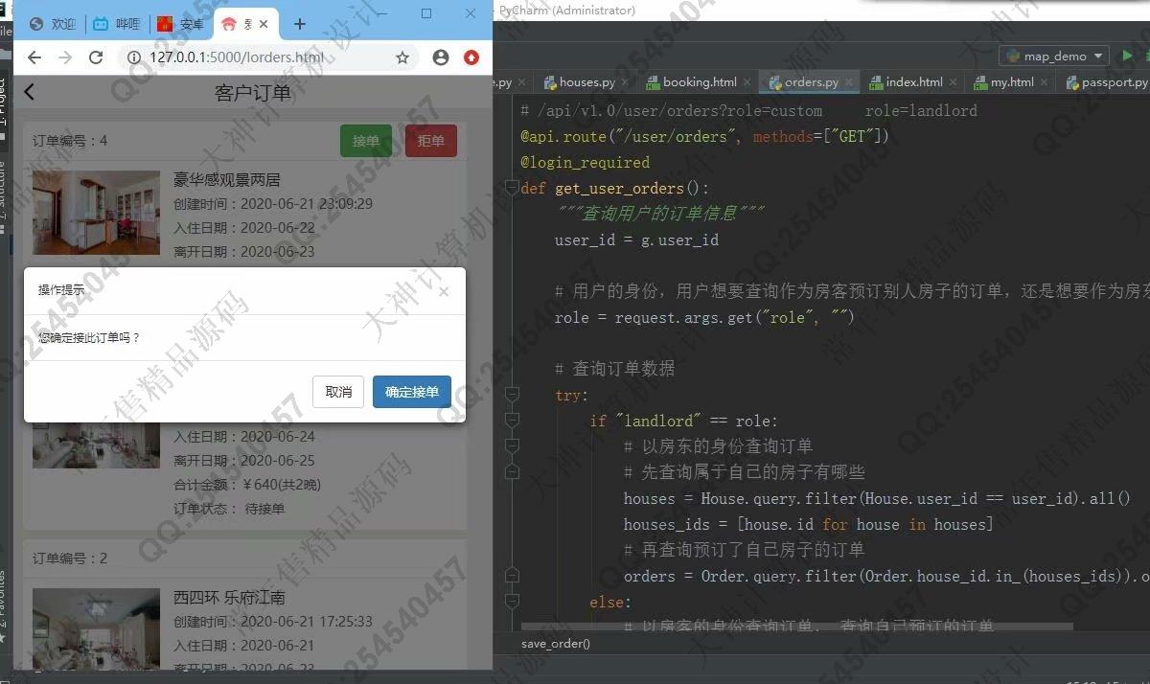
Task: Switch to the 哔哩 Chrome tab
Action: (x=117, y=24)
